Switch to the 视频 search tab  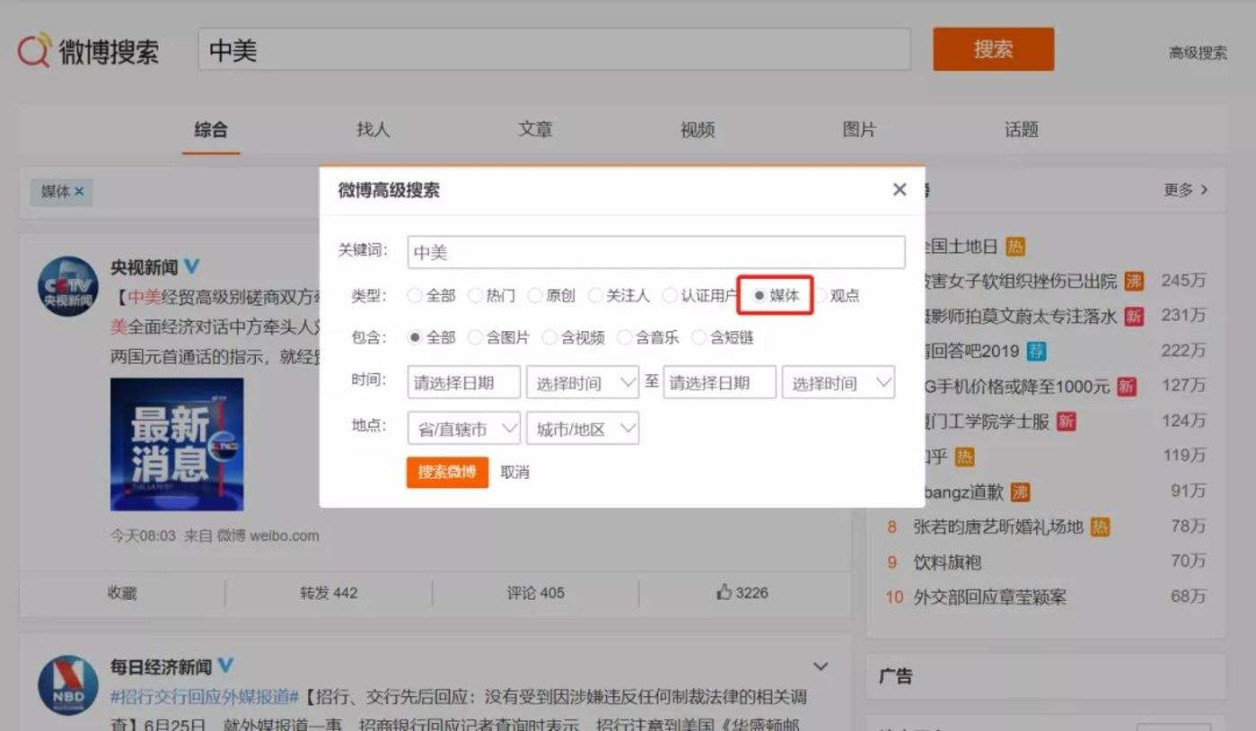coord(697,130)
